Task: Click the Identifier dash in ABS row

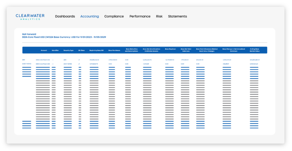Action: click(x=53, y=60)
